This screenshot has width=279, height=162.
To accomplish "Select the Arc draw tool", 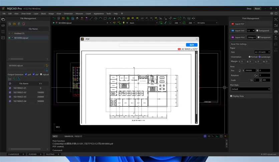I will pyautogui.click(x=100, y=18).
